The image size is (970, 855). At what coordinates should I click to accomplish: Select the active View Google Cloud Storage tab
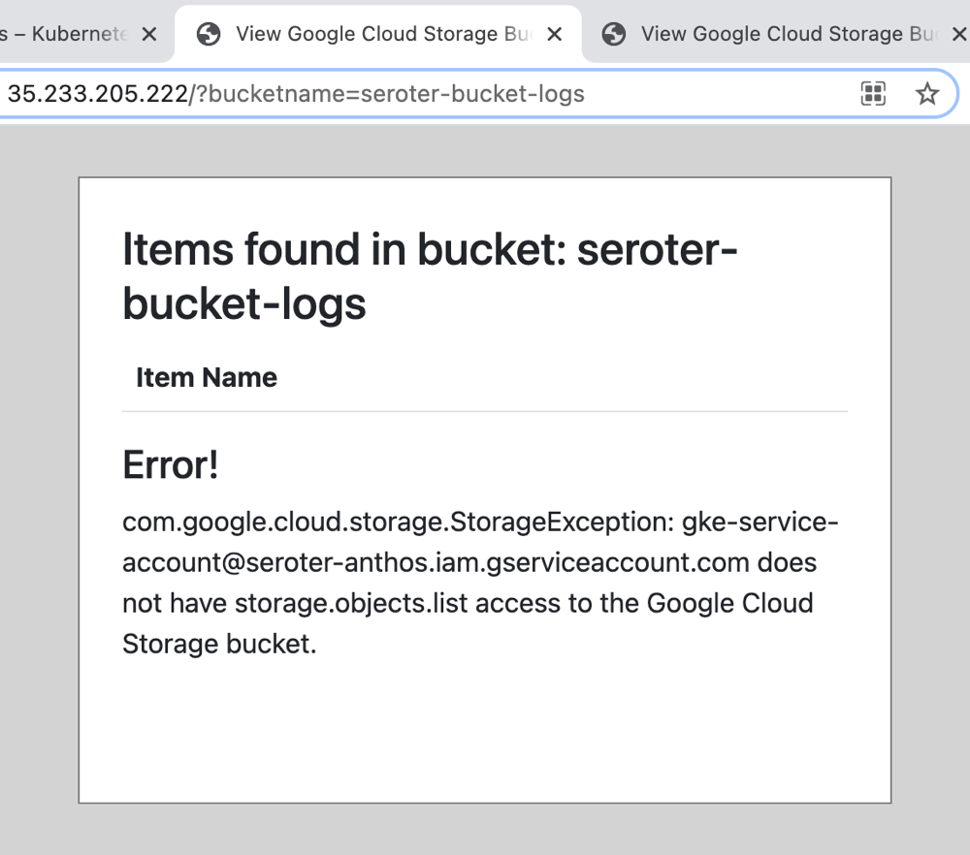383,34
